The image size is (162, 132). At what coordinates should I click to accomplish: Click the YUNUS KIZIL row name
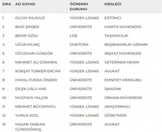(x=27, y=116)
